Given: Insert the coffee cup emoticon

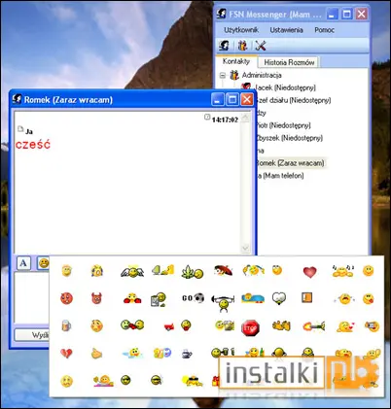Looking at the screenshot, I should pyautogui.click(x=187, y=354).
